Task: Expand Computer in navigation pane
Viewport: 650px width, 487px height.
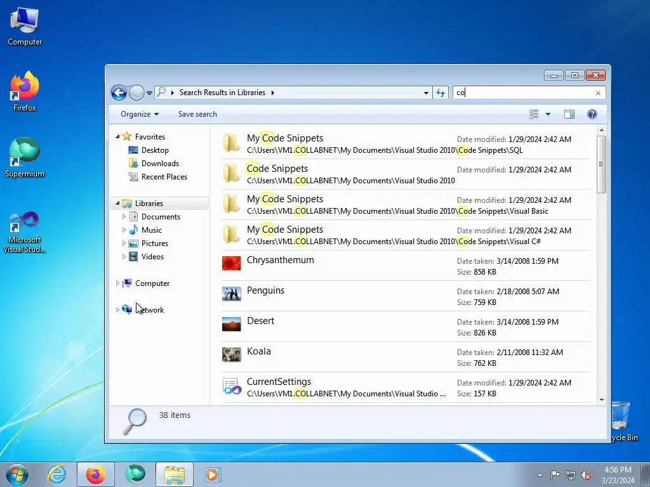Action: tap(117, 283)
